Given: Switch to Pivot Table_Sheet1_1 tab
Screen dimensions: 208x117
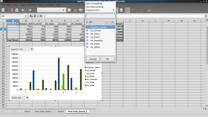Looking at the screenshot, I should pyautogui.click(x=44, y=112).
